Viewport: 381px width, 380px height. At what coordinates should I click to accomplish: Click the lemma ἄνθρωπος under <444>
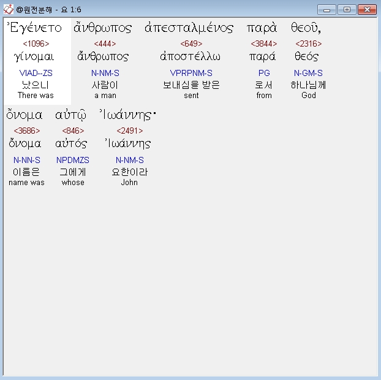coord(103,56)
